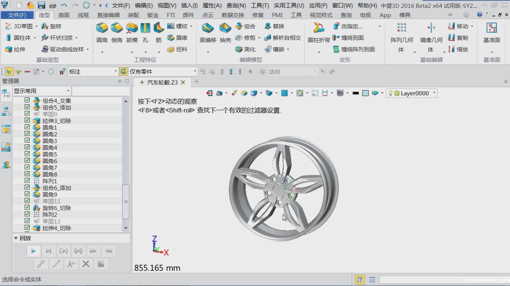
Task: Select the 基准面 (Datum Plane) tool
Action: (491, 32)
